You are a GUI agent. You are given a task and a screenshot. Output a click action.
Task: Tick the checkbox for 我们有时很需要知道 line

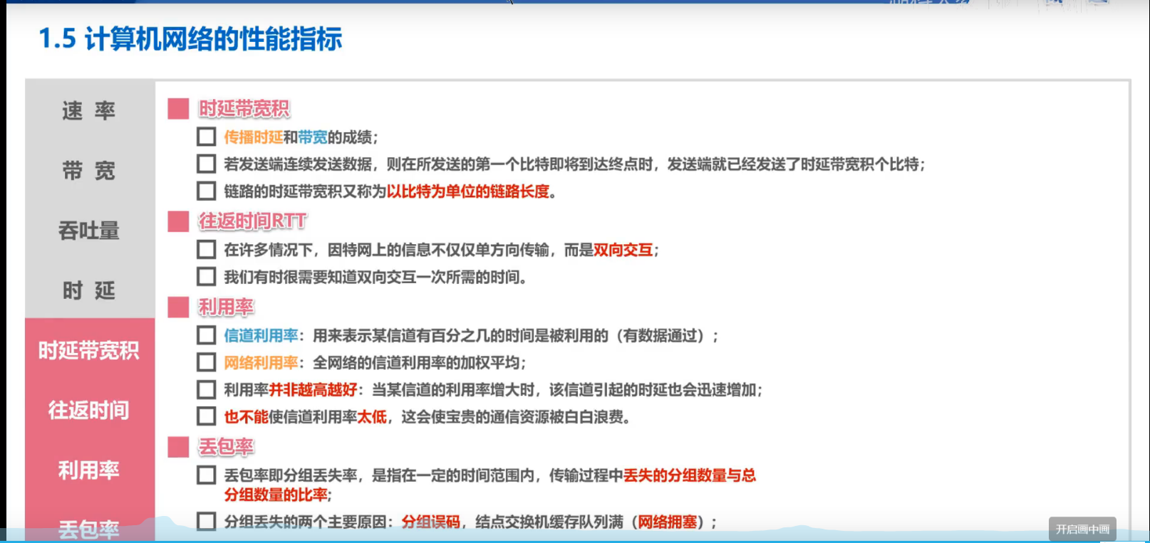(206, 276)
